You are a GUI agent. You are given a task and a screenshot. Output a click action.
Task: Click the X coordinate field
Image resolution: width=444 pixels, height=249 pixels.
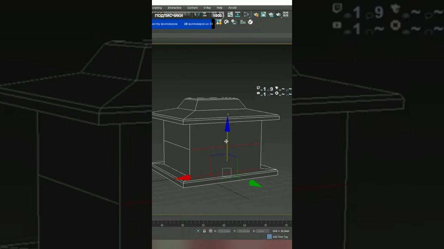click(224, 231)
